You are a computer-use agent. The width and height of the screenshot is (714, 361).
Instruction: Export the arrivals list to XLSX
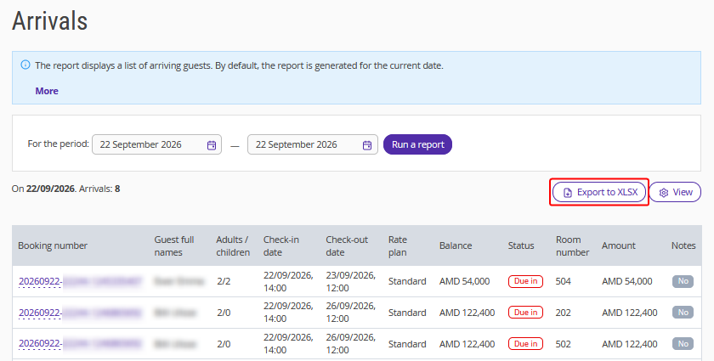tap(599, 192)
